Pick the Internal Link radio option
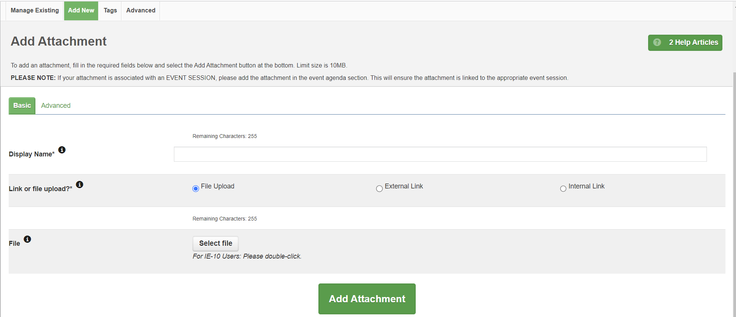 [563, 188]
